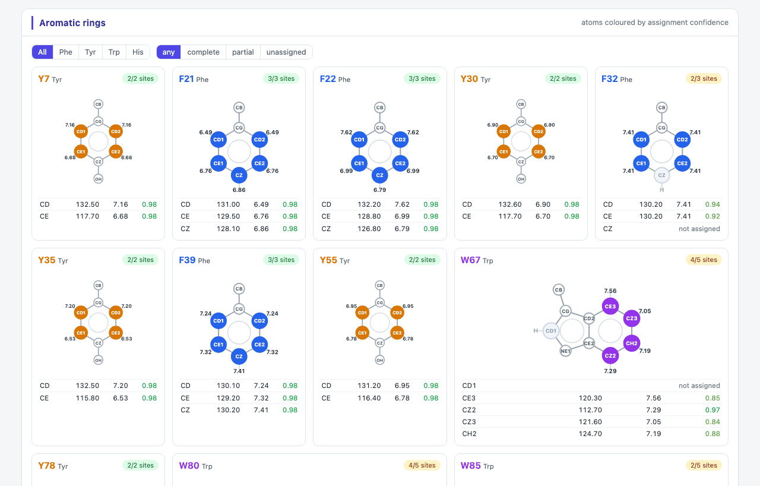The width and height of the screenshot is (760, 486).
Task: Select the CH2 atom in W67 ring
Action: [631, 343]
